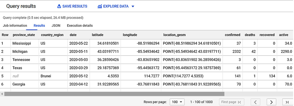Click the EXPLORE DATA text button

click(x=116, y=6)
